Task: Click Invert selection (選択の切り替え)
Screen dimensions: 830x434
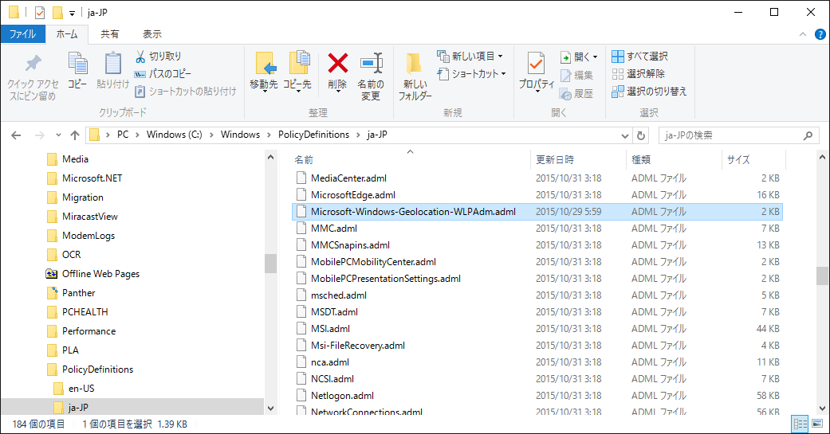Action: (x=649, y=92)
